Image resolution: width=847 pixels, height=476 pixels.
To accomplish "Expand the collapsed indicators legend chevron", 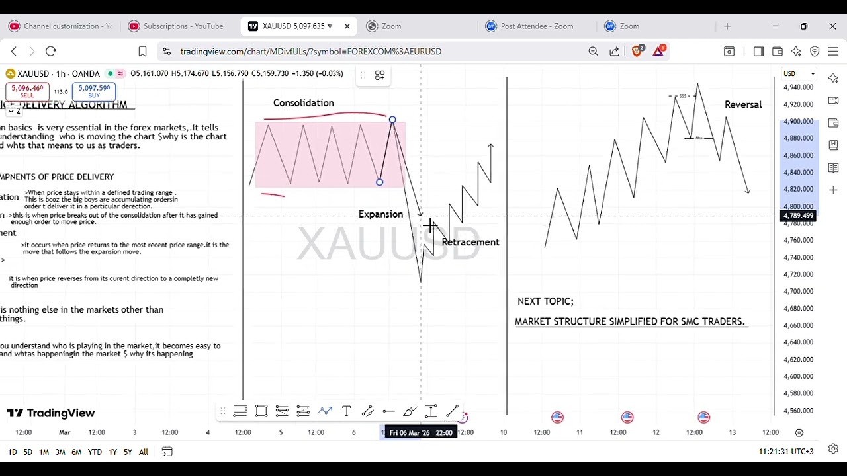I will point(14,110).
